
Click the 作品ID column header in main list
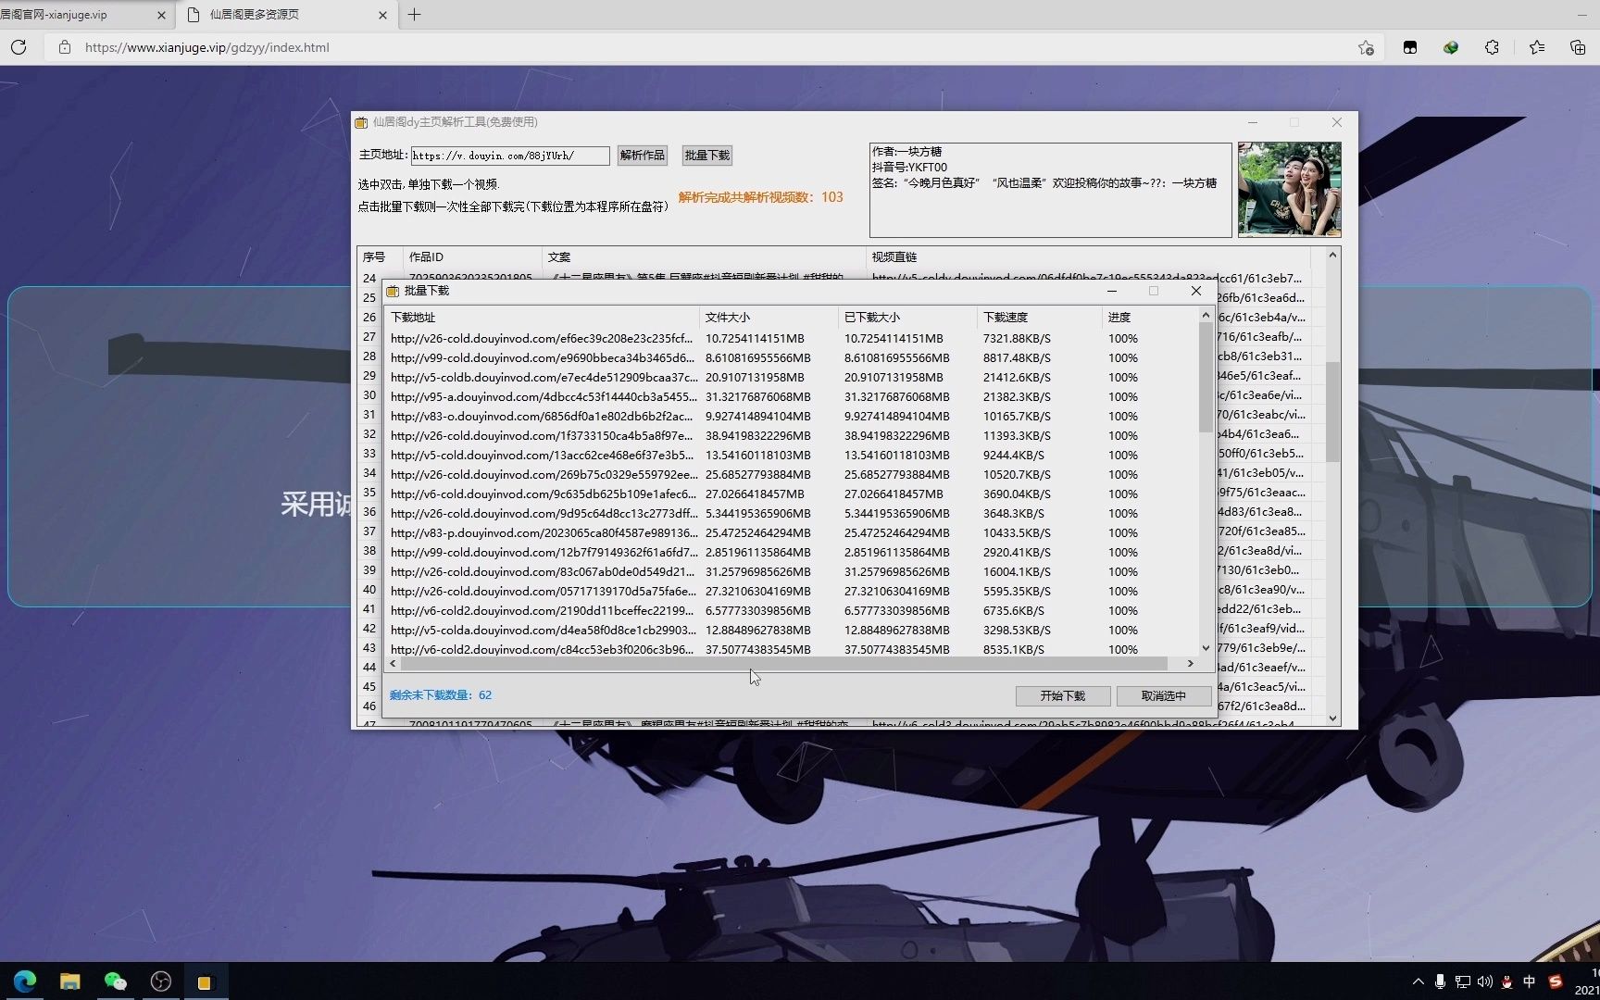[472, 256]
